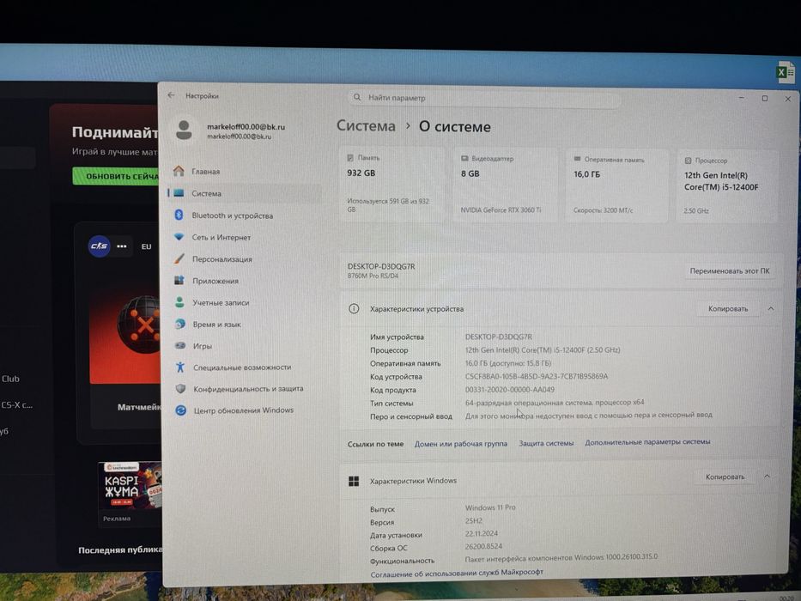801x601 pixels.
Task: Select the Система sidebar item
Action: click(245, 193)
